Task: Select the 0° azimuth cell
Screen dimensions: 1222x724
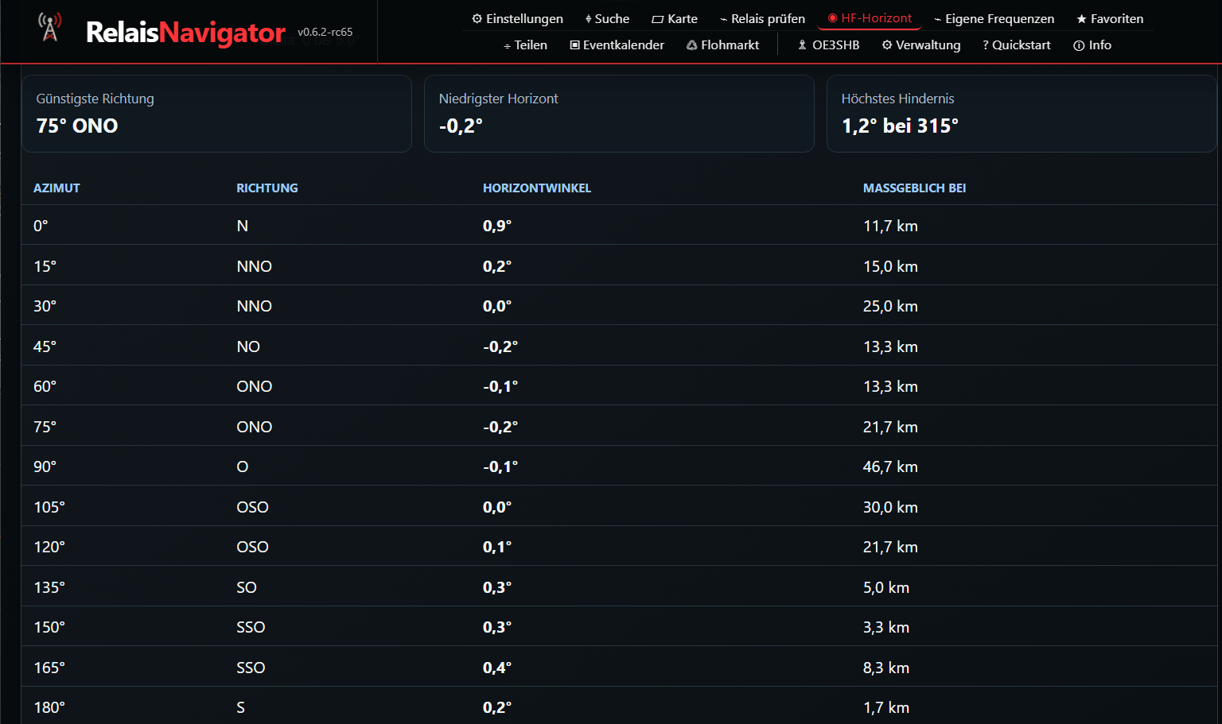Action: coord(41,226)
